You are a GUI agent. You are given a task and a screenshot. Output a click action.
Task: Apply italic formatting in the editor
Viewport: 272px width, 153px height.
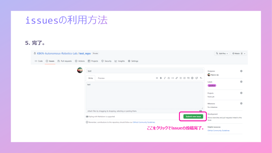(x=165, y=78)
